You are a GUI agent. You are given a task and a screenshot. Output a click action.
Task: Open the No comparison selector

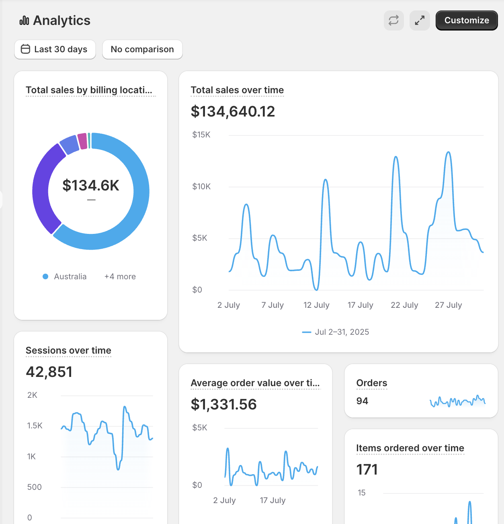click(x=142, y=49)
